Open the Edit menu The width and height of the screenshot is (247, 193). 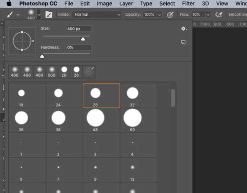[x=85, y=3]
